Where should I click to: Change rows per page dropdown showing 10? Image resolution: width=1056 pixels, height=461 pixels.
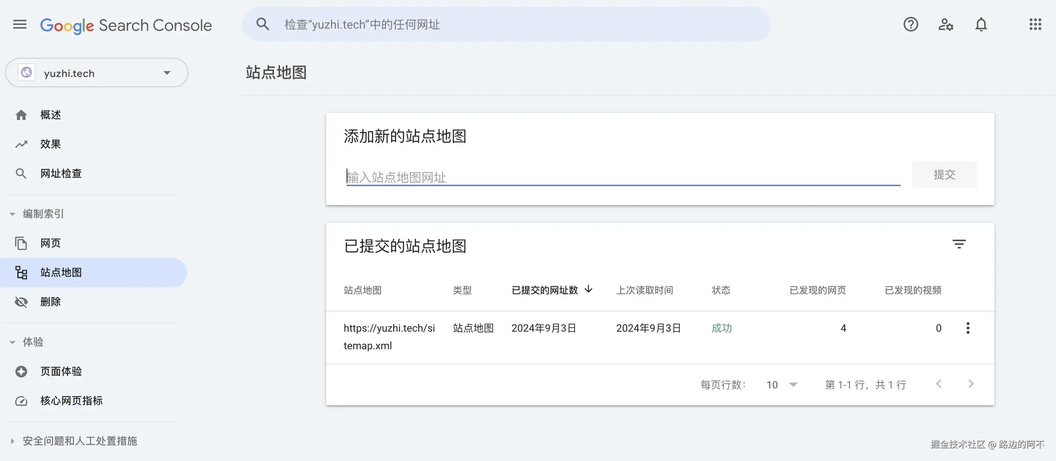coord(781,385)
